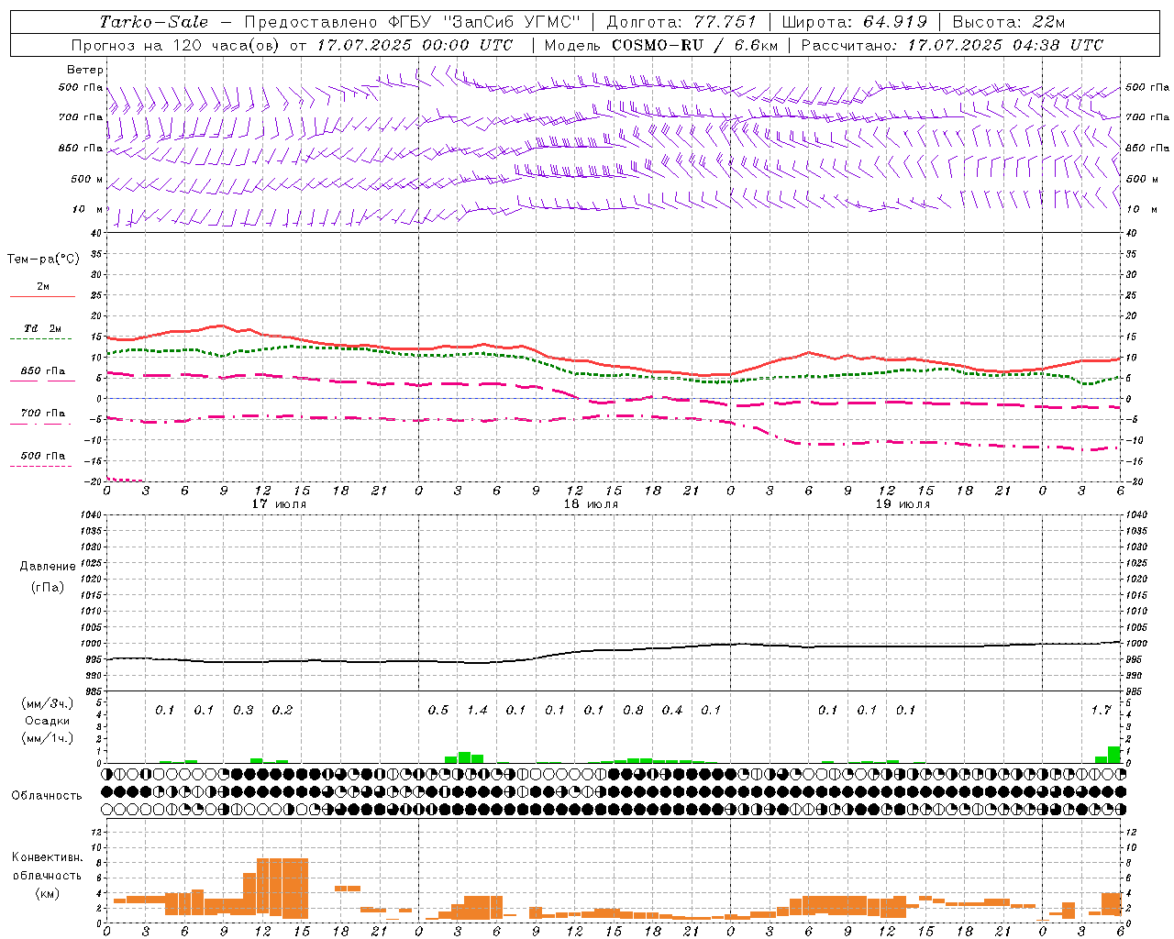Click the 'Ветер' wind panel label

(85, 70)
